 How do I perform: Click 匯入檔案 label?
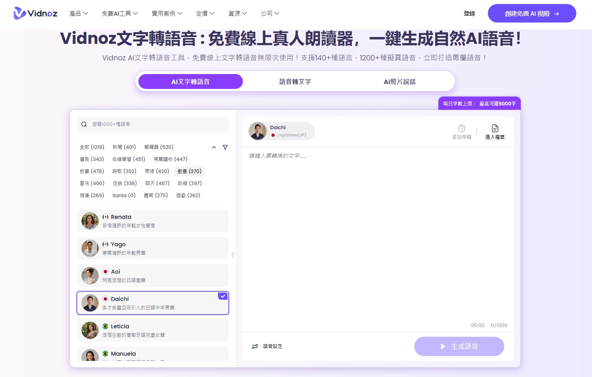coord(495,137)
